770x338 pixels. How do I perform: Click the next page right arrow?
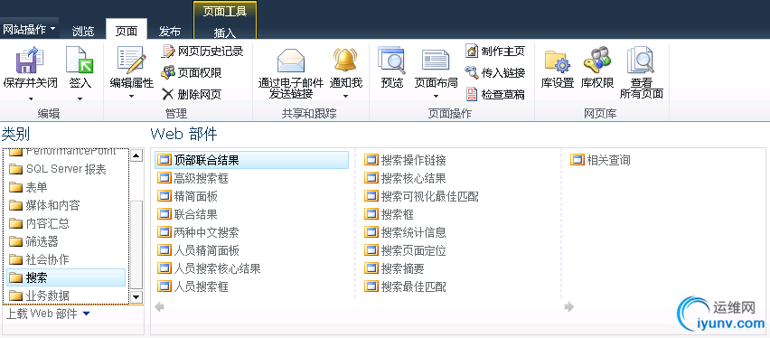coord(569,307)
